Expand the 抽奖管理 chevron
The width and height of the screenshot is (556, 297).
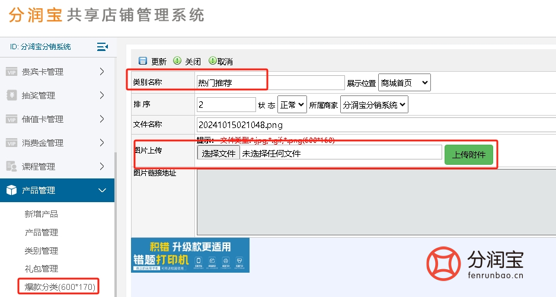click(102, 95)
